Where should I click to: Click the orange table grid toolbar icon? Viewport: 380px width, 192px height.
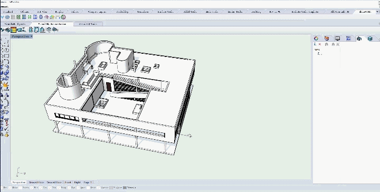[x=13, y=30]
